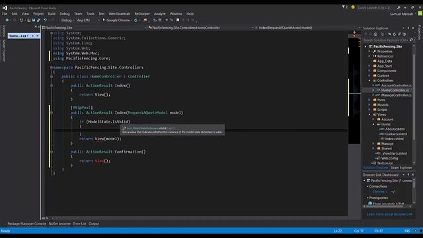Image resolution: width=423 pixels, height=238 pixels.
Task: Switch to the Team Explorer tab
Action: [401, 167]
